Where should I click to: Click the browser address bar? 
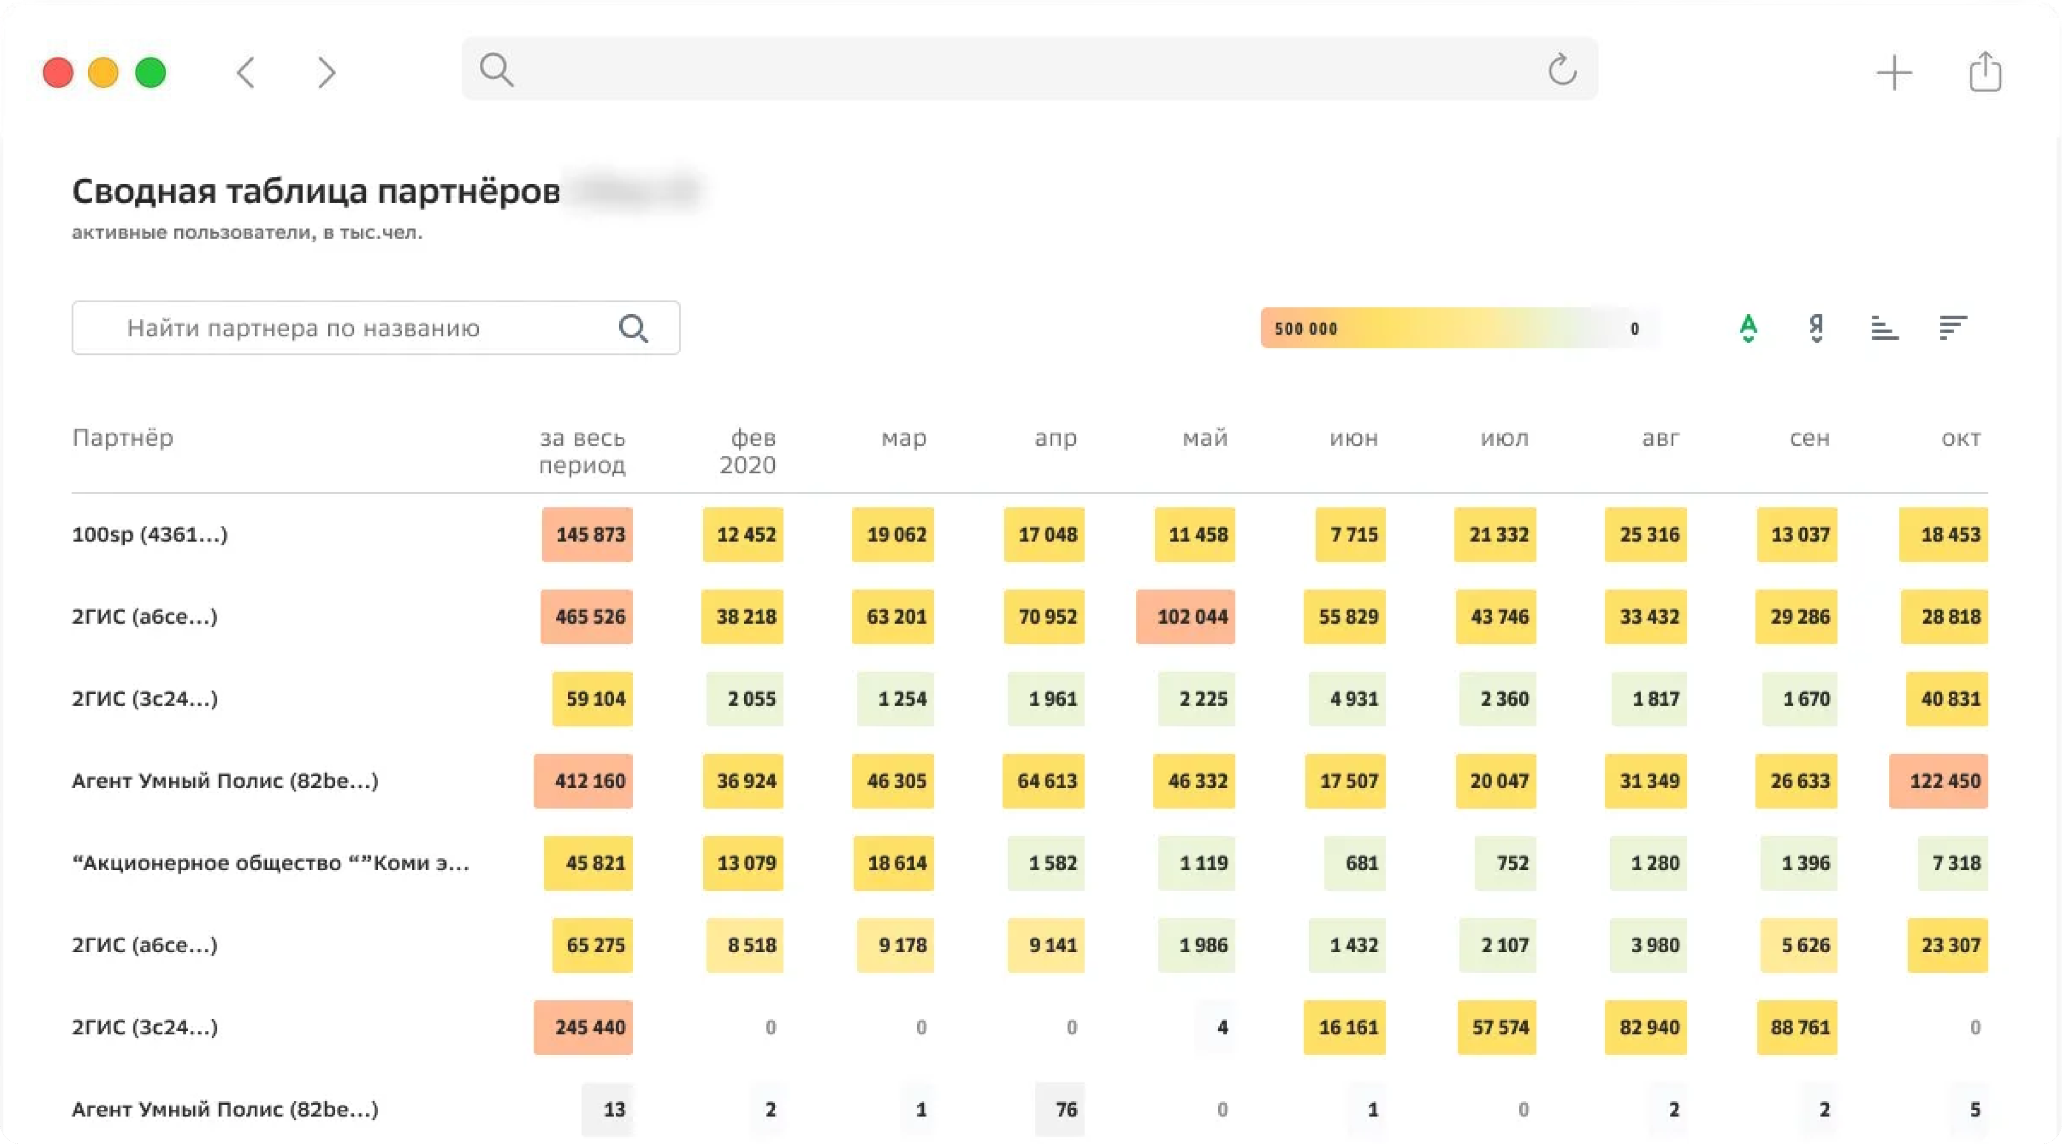(x=1024, y=69)
